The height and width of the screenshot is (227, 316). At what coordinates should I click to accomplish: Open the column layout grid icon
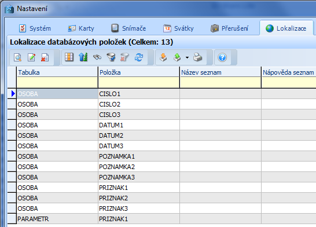click(69, 57)
